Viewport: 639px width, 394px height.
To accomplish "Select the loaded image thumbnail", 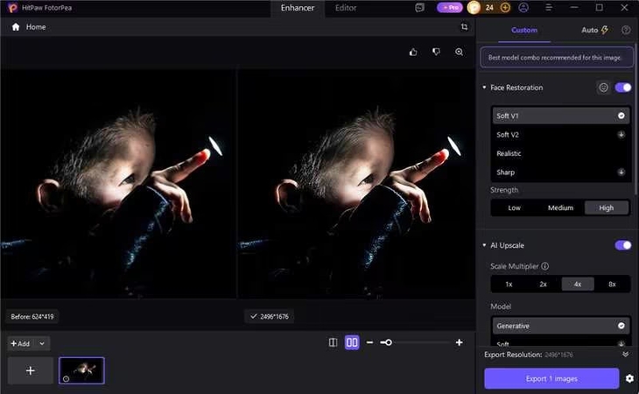I will click(81, 370).
